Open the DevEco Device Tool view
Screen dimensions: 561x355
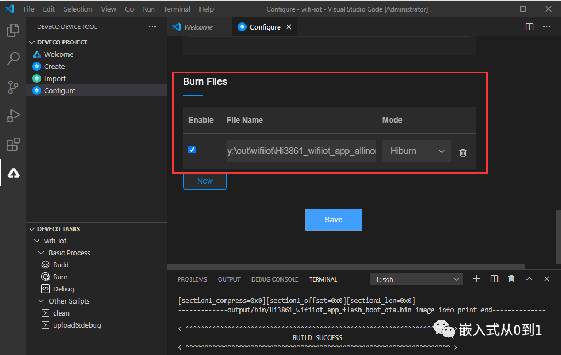coord(13,174)
